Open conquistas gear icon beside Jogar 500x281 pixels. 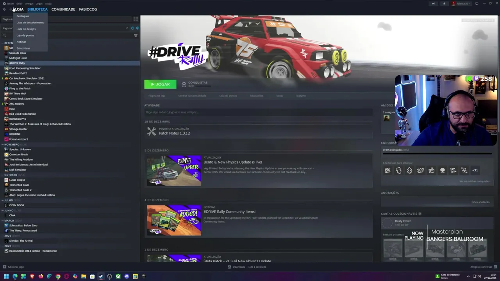184,84
